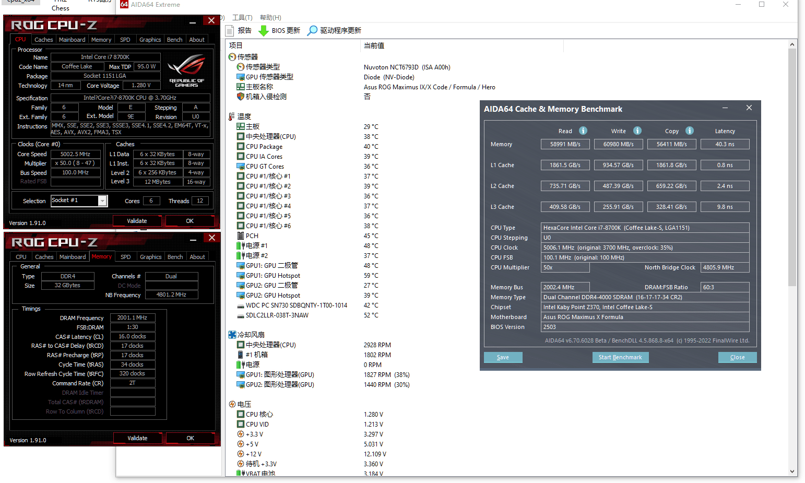
Task: Click the 当前值 column header
Action: point(462,45)
